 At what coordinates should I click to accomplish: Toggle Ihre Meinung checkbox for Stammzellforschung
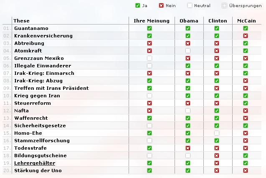[x=149, y=141]
